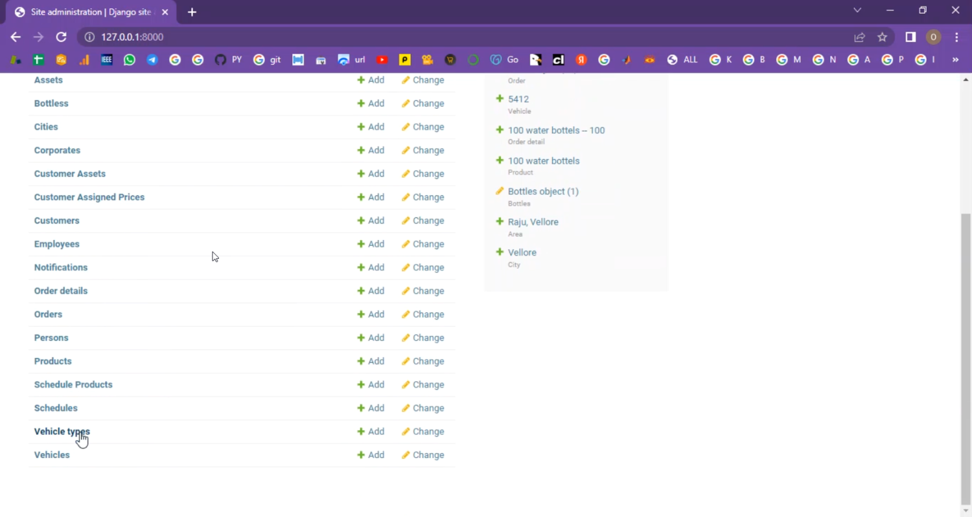Open the Telegram bookmark
Image resolution: width=972 pixels, height=517 pixels.
click(x=152, y=60)
